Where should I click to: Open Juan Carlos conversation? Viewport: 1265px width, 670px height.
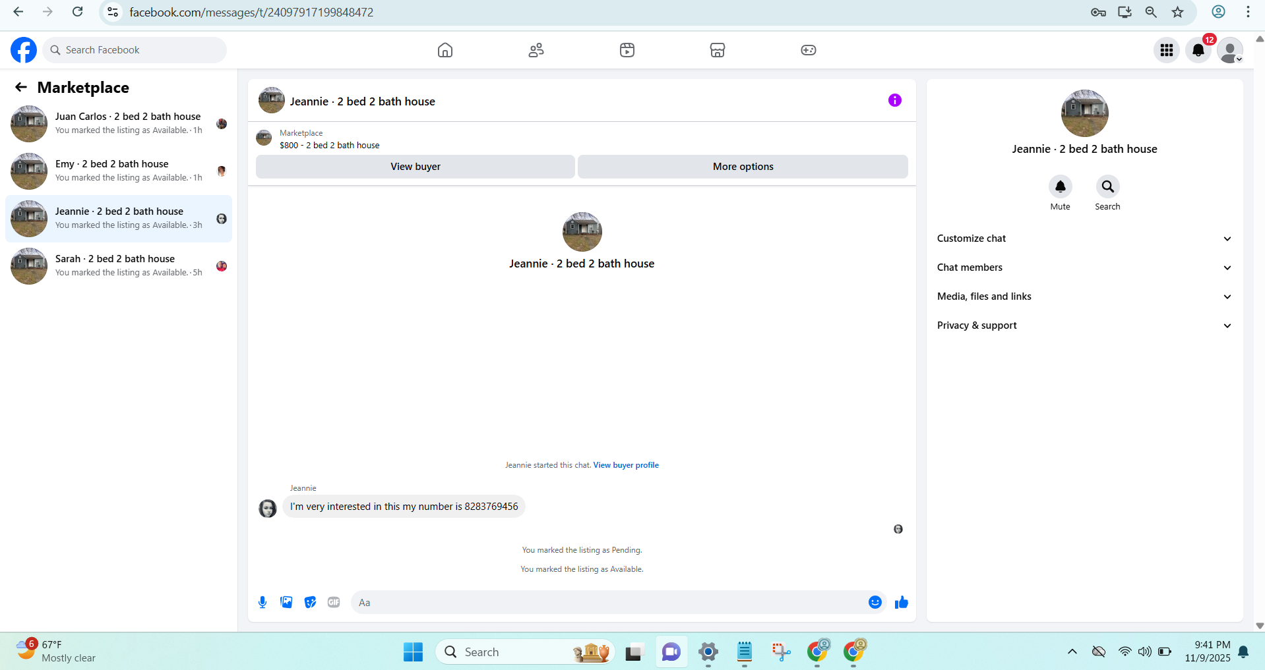(x=119, y=124)
